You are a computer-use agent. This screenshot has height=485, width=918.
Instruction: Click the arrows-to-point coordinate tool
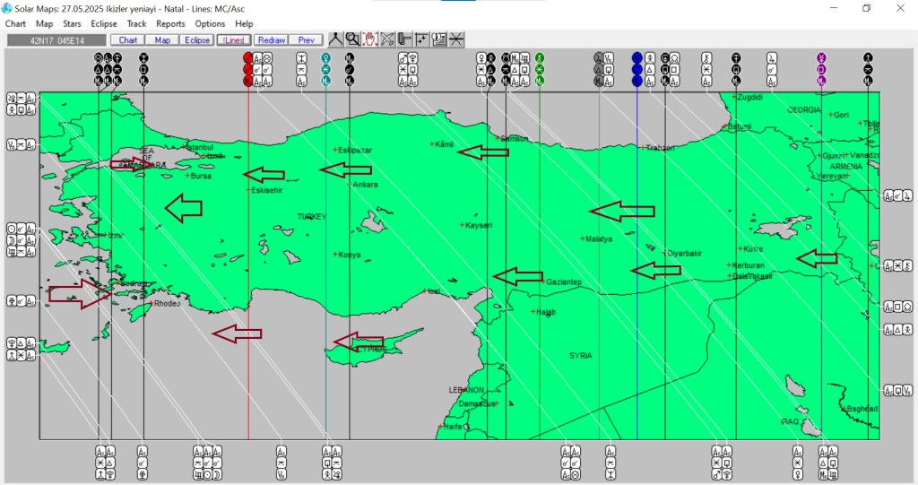(421, 39)
